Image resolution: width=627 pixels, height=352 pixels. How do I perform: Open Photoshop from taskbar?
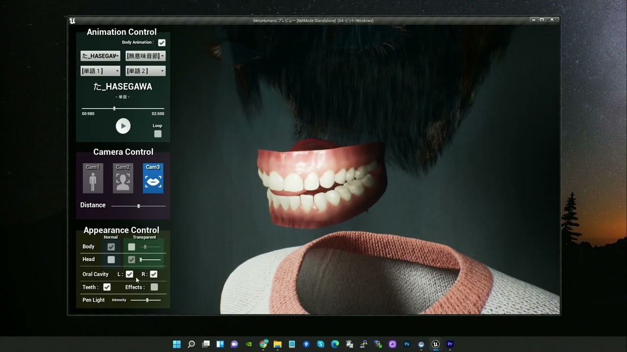coord(407,344)
